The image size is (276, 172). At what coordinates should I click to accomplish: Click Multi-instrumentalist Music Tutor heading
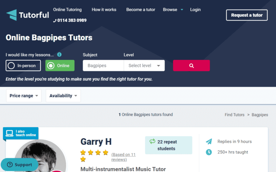[x=123, y=169]
